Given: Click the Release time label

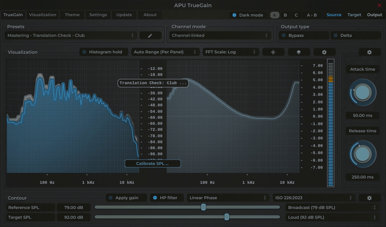Looking at the screenshot, I should click(x=363, y=131).
